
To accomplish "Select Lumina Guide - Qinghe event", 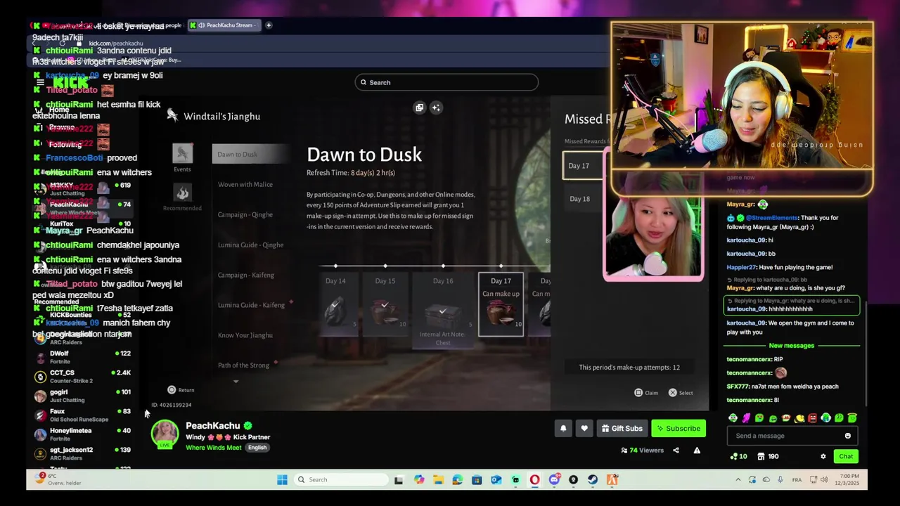I will 250,245.
